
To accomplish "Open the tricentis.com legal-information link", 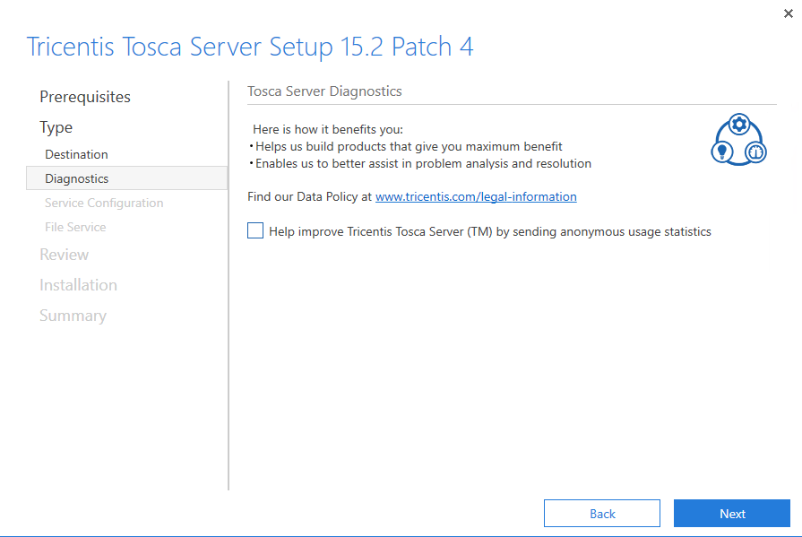I will click(x=476, y=196).
